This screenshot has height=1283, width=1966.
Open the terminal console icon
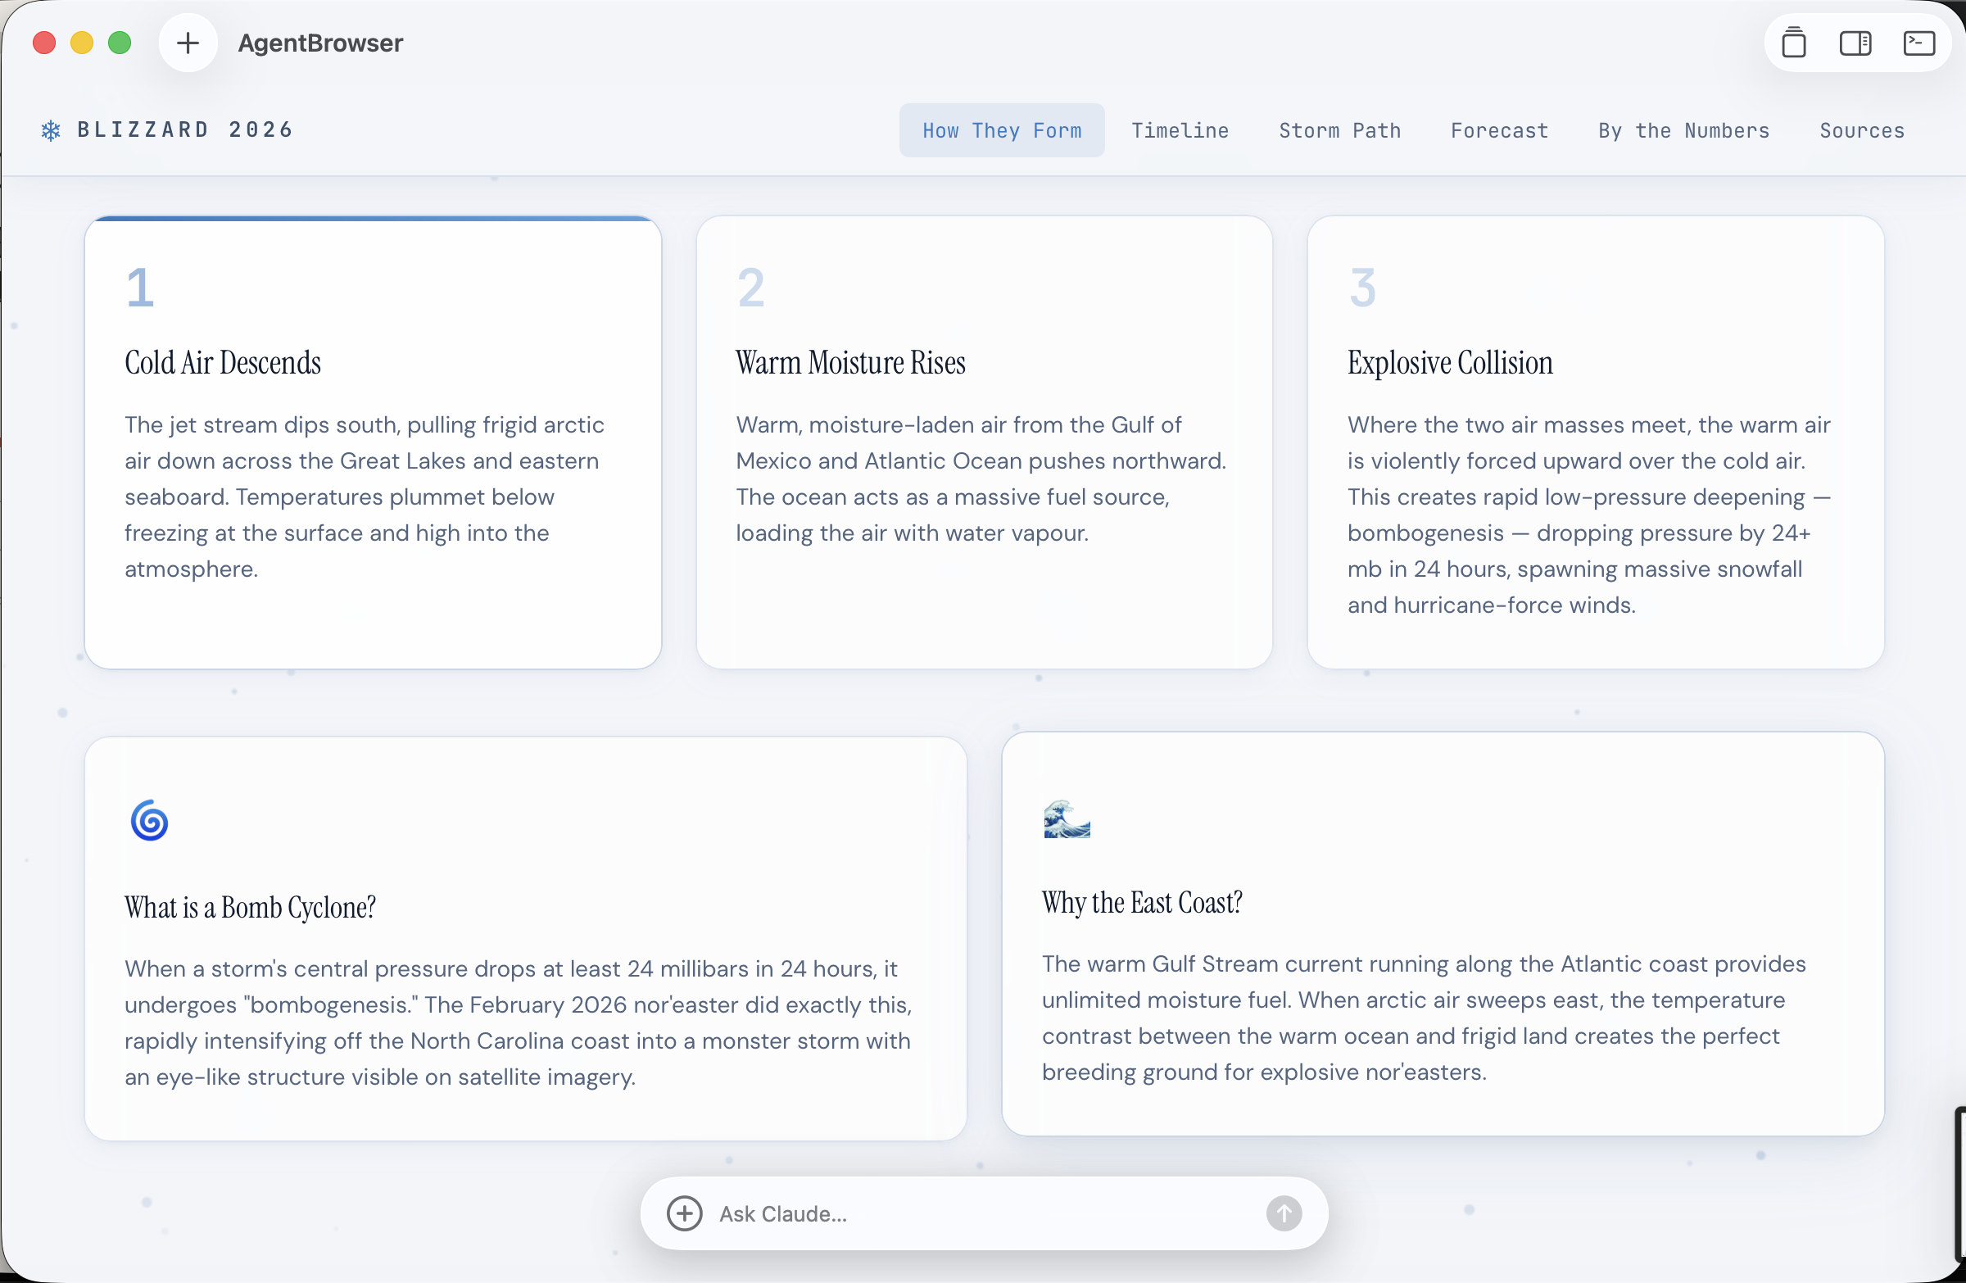pyautogui.click(x=1918, y=43)
